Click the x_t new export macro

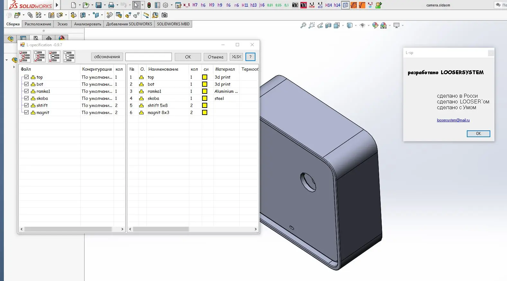[x=312, y=5]
